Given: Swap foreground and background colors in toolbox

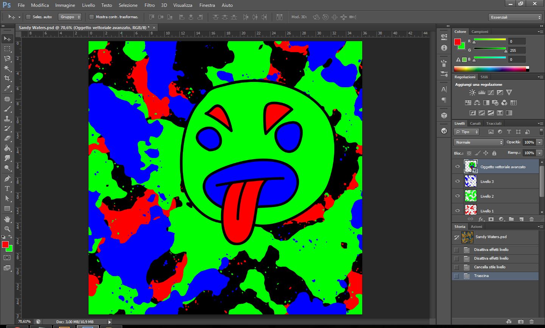Looking at the screenshot, I should 10,237.
